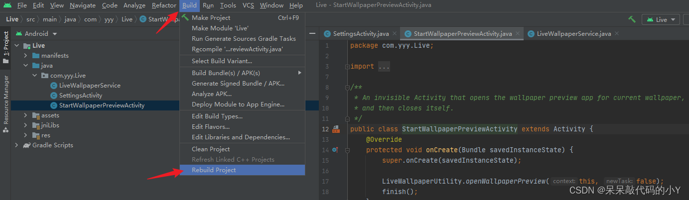This screenshot has height=200, width=689.
Task: Open the Live run configuration dropdown
Action: [x=661, y=19]
